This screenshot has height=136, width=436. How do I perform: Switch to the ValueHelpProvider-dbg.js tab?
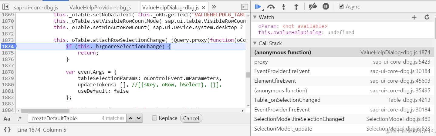tap(100, 7)
